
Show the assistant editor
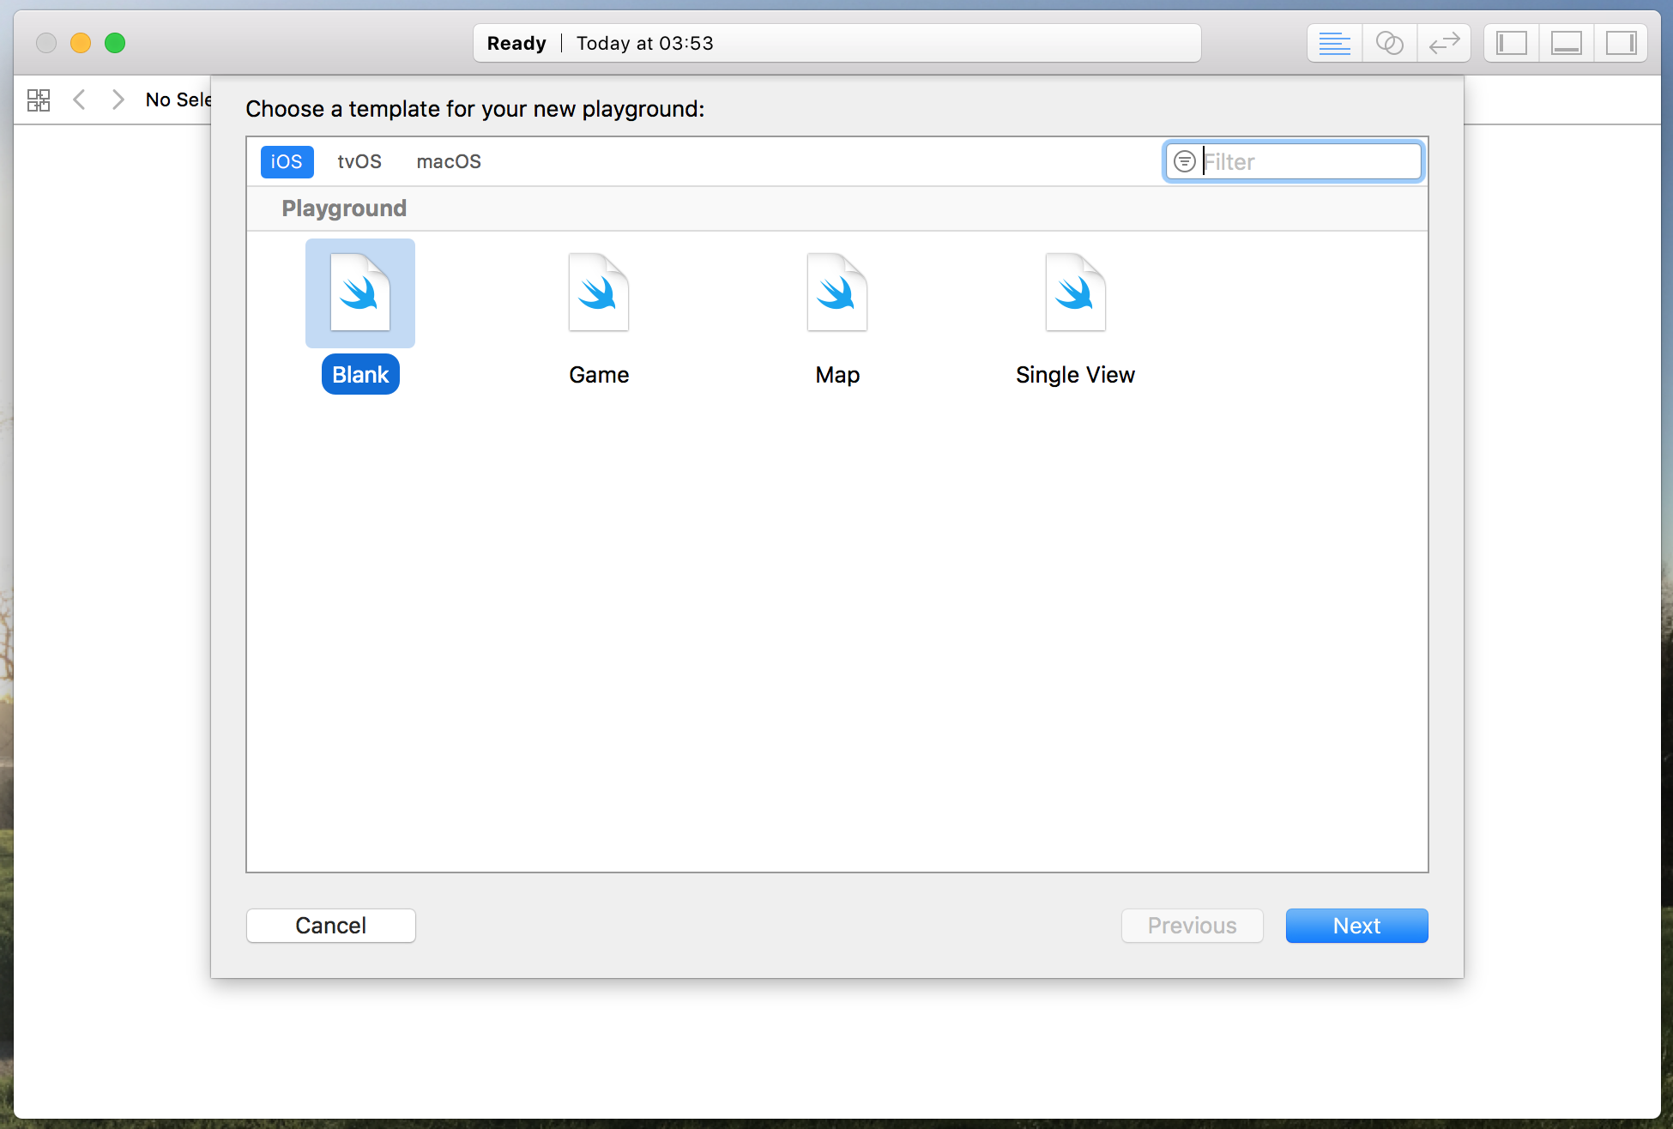(x=1389, y=43)
